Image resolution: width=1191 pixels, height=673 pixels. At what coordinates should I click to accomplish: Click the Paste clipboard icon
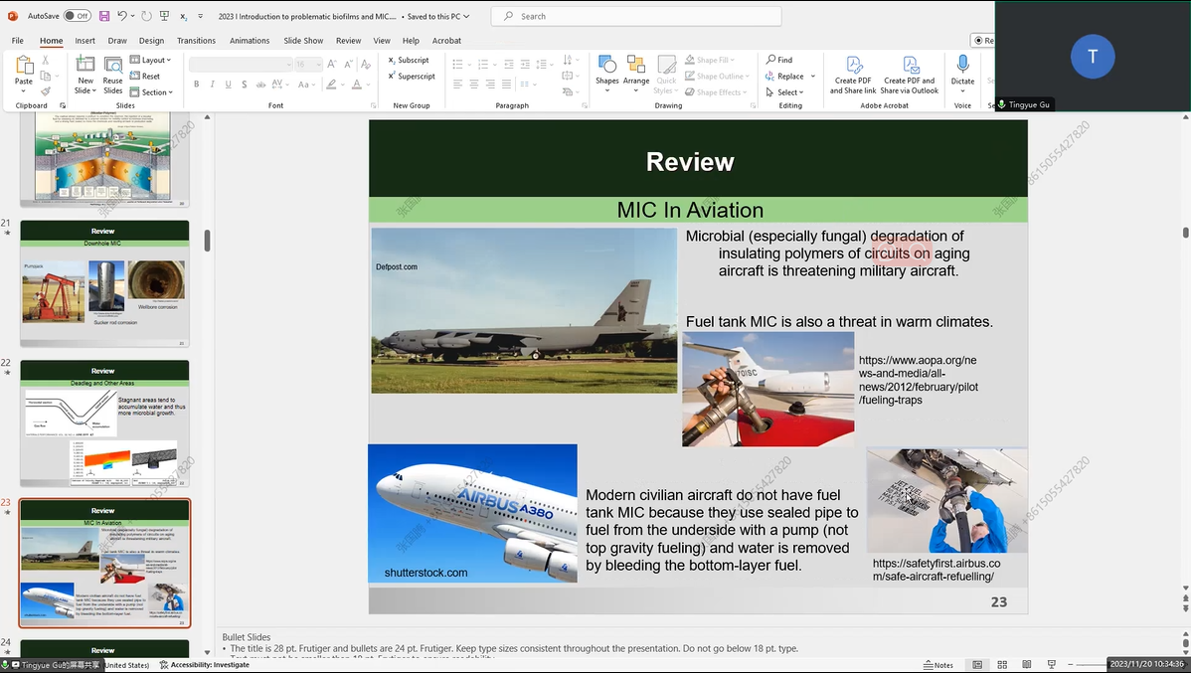point(24,70)
